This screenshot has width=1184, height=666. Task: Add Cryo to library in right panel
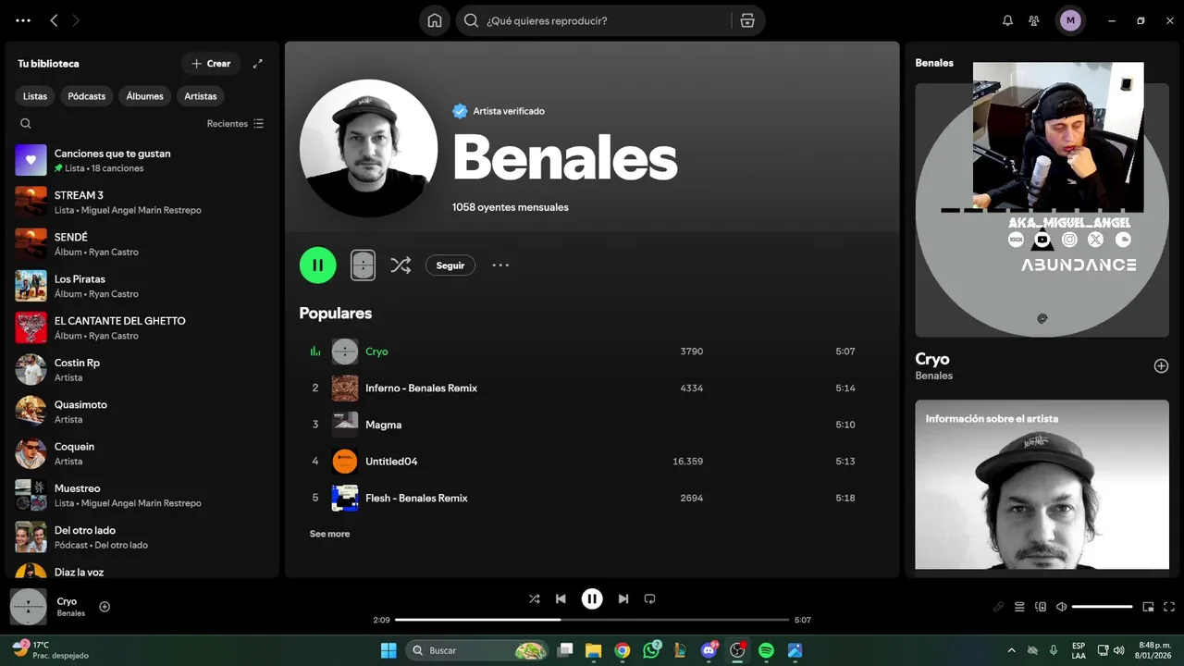pos(1161,366)
